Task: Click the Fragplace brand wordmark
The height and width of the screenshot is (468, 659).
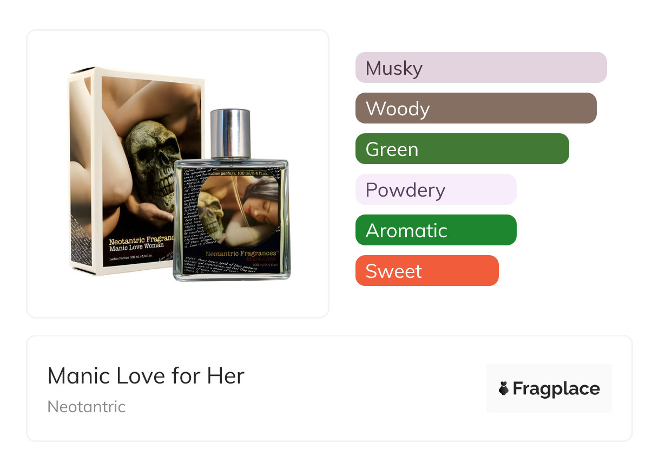Action: click(556, 389)
